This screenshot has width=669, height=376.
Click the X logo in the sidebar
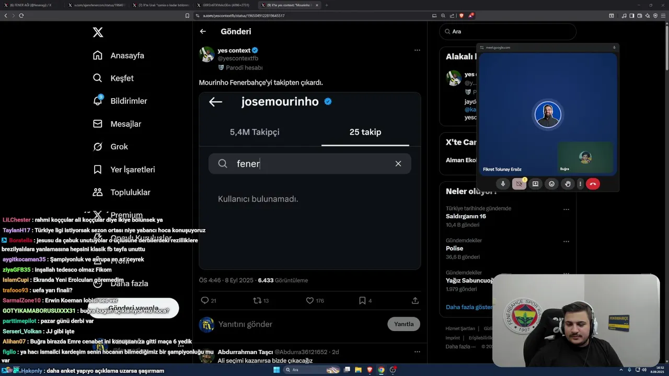tap(98, 32)
